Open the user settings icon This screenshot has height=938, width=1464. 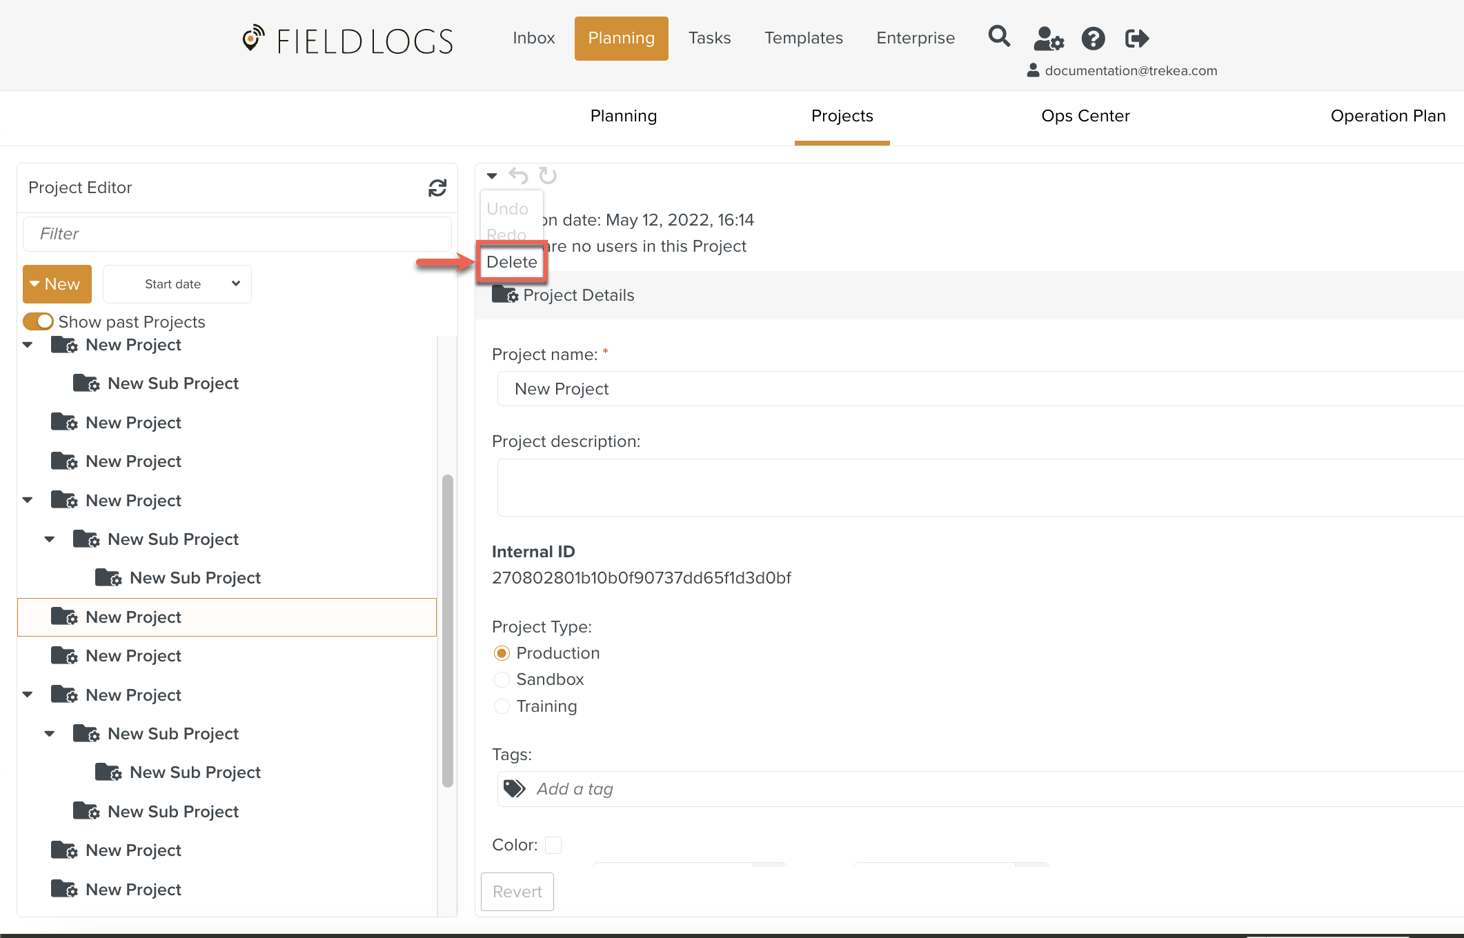(x=1048, y=39)
